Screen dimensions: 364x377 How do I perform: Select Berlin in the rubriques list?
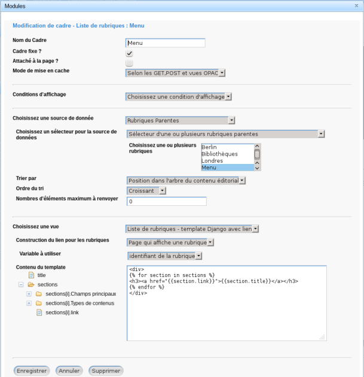[227, 147]
